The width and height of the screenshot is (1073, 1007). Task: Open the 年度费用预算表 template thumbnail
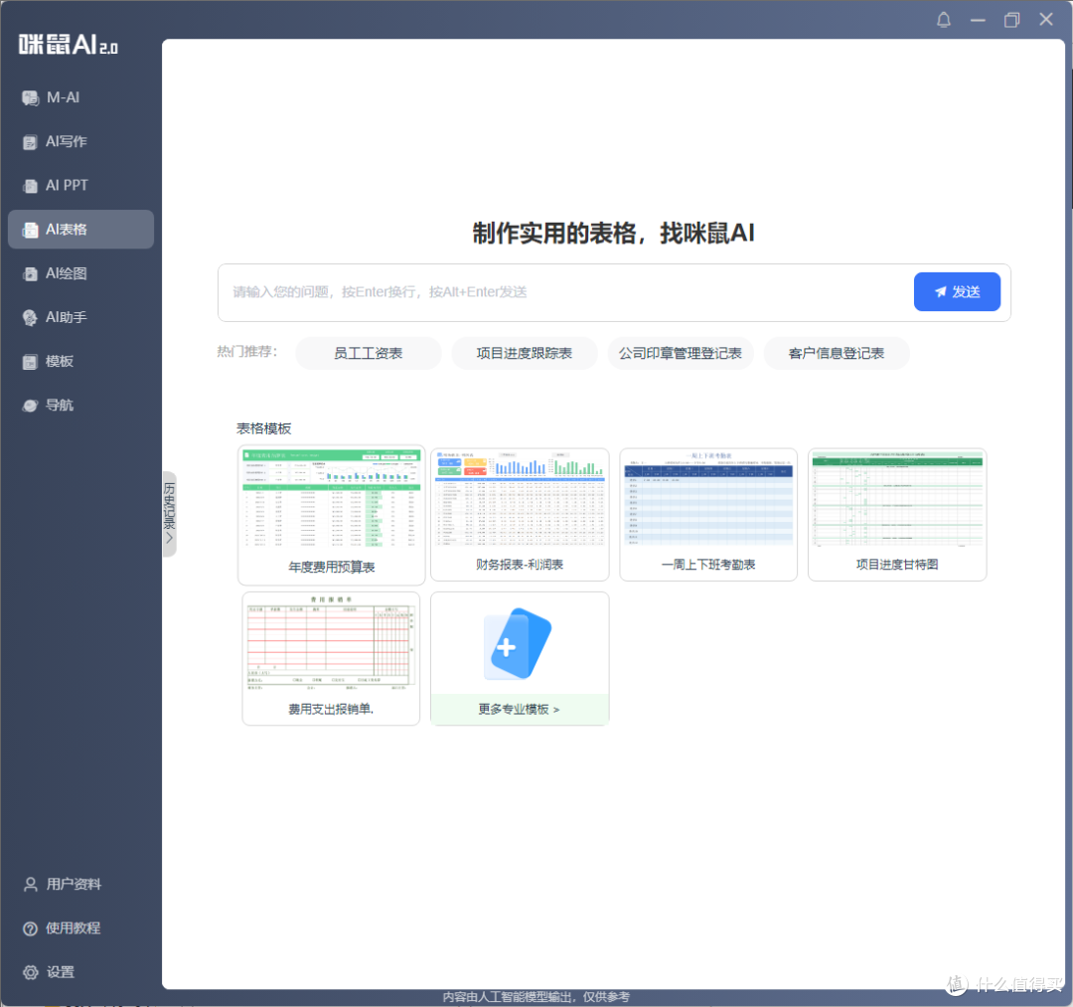pos(331,516)
